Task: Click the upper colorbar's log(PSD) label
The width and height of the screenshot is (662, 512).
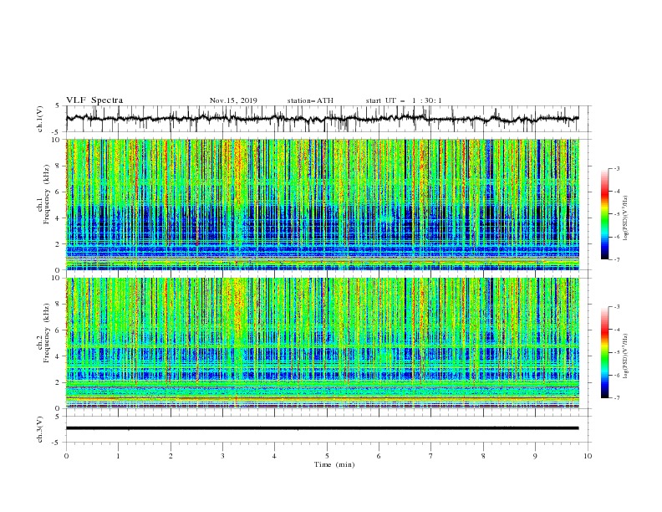Action: click(x=627, y=218)
